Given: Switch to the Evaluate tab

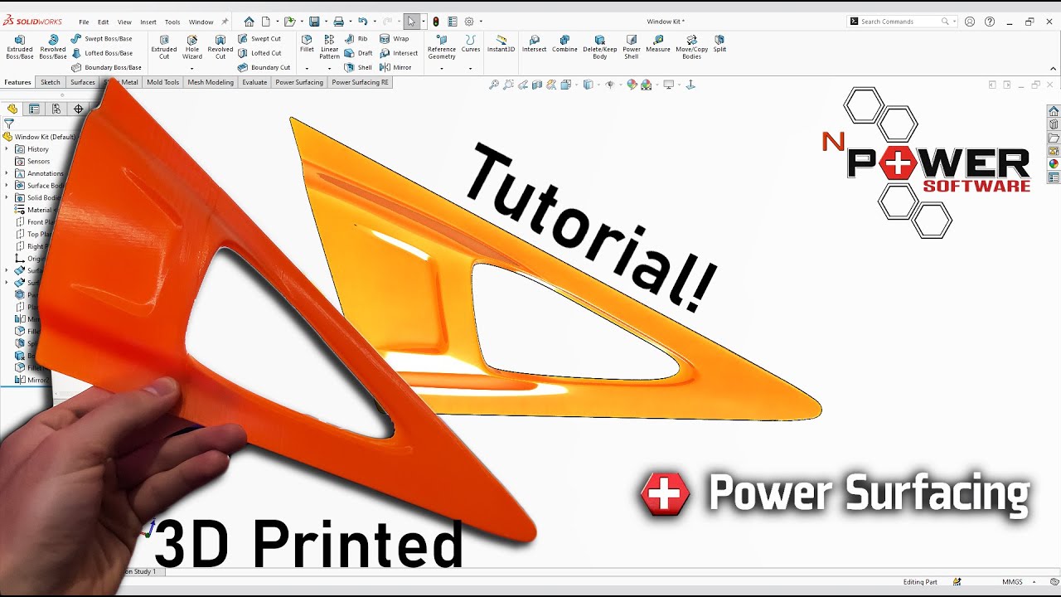Looking at the screenshot, I should (254, 82).
